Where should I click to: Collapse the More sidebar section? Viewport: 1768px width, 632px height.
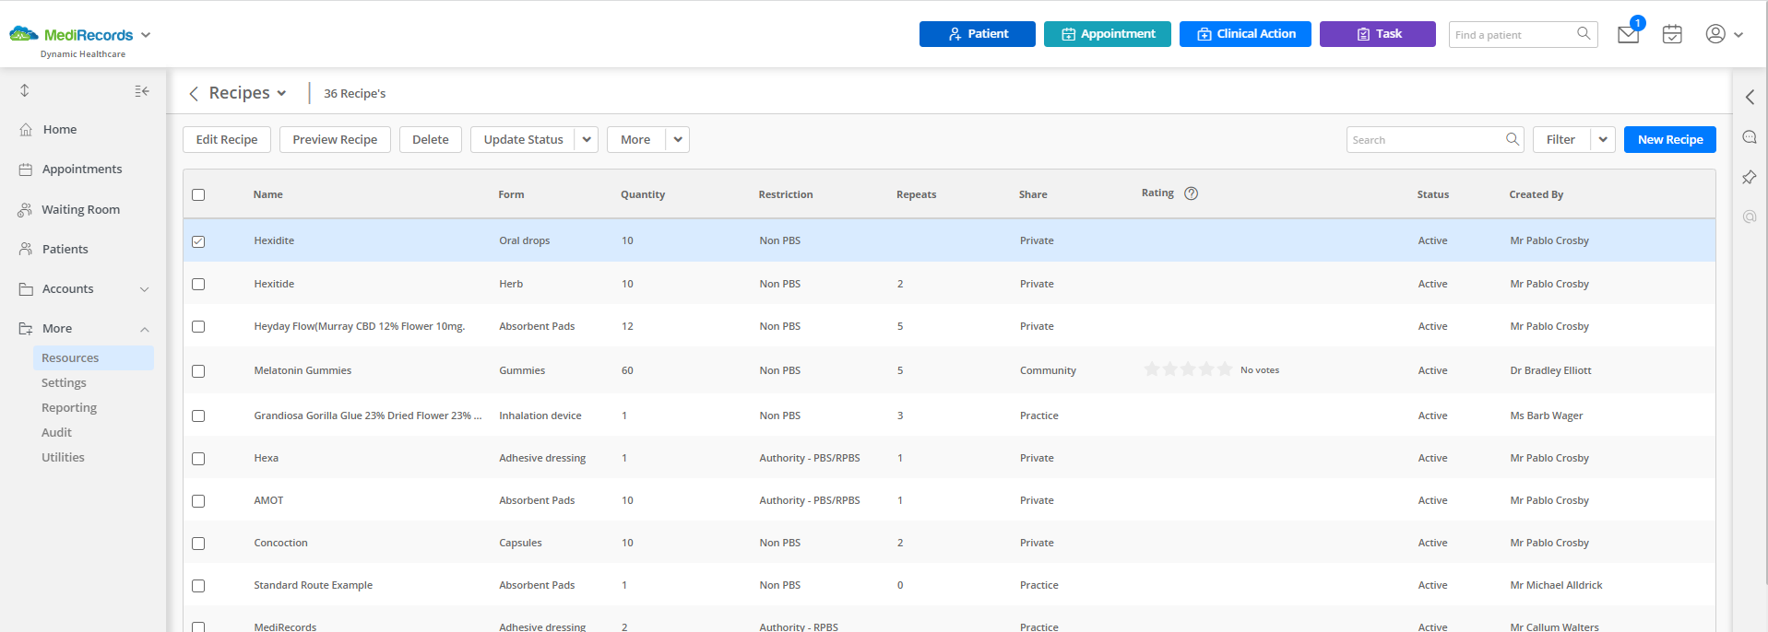pyautogui.click(x=144, y=329)
